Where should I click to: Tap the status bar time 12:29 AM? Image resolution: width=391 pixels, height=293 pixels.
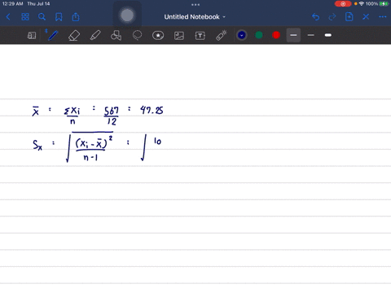click(x=12, y=4)
